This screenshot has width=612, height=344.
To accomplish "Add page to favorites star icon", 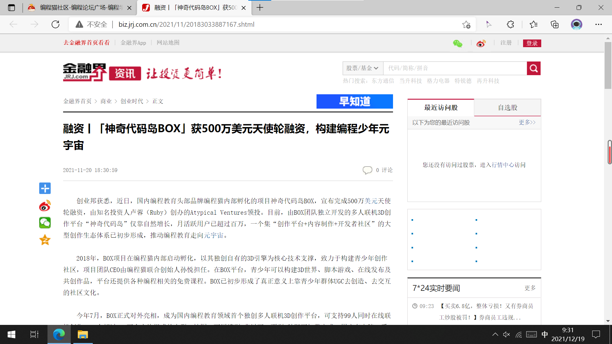I will coord(466,25).
